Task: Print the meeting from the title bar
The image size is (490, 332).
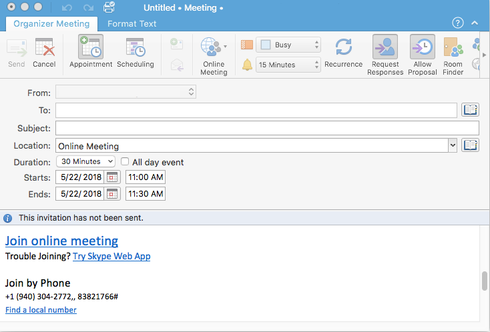Action: click(x=109, y=8)
